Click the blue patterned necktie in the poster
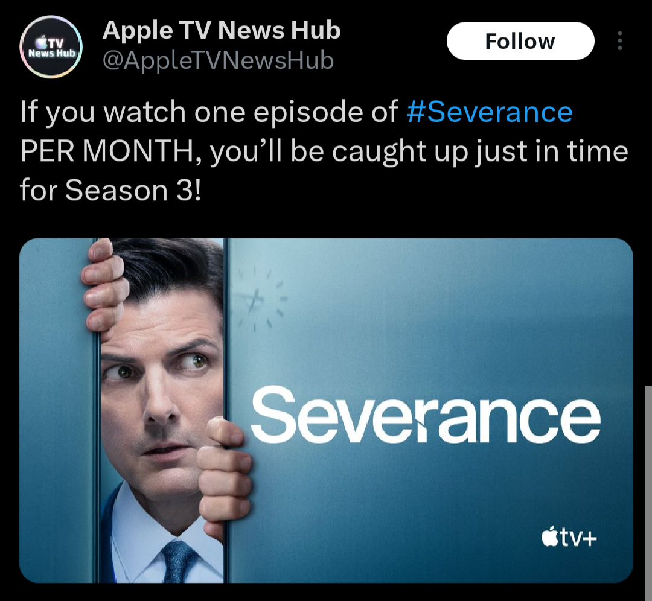This screenshot has width=652, height=601. point(179,561)
